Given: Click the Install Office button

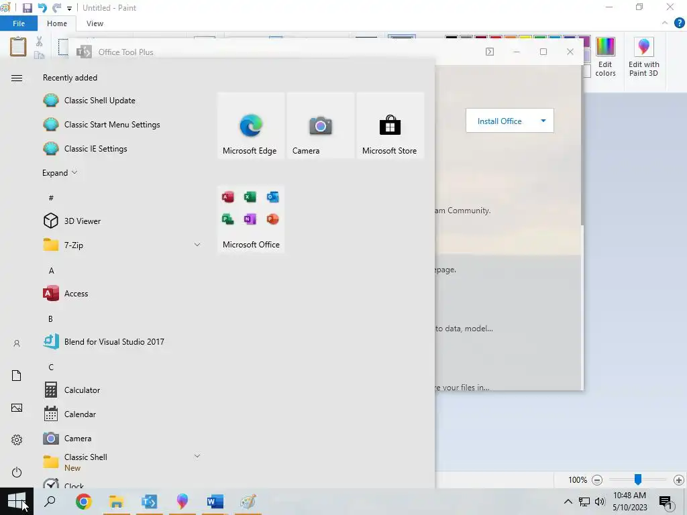Looking at the screenshot, I should (x=499, y=121).
